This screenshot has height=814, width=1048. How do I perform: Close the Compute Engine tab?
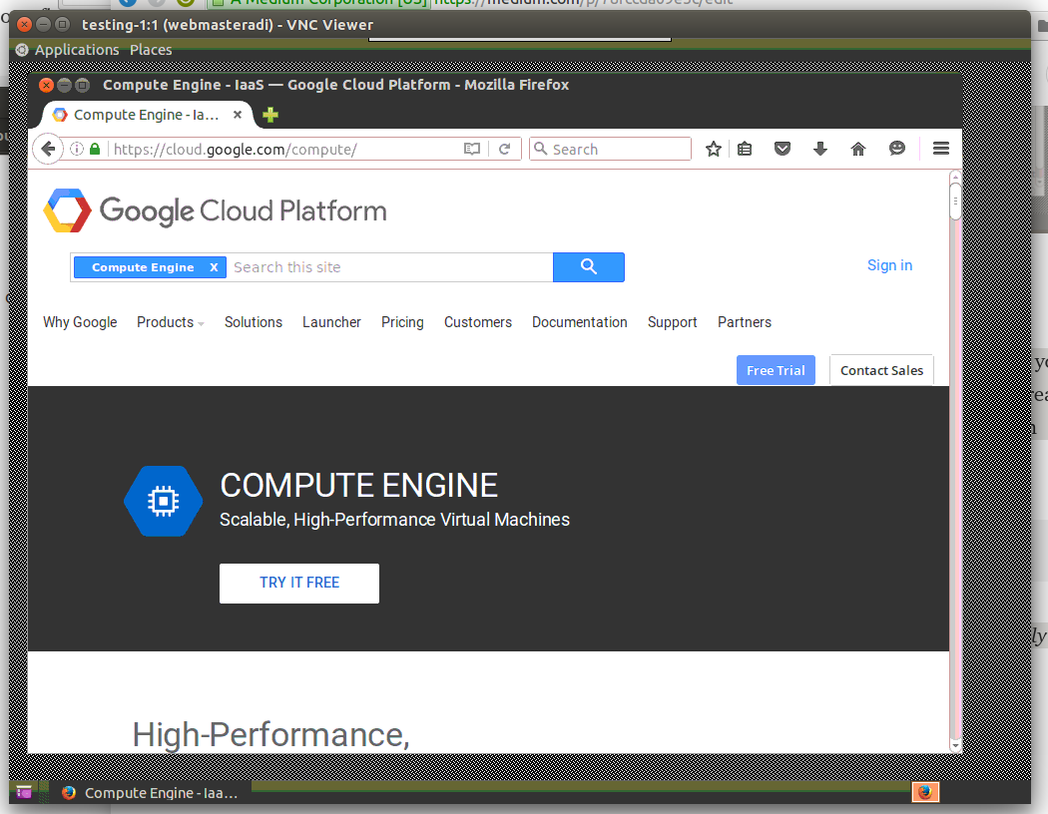point(238,115)
